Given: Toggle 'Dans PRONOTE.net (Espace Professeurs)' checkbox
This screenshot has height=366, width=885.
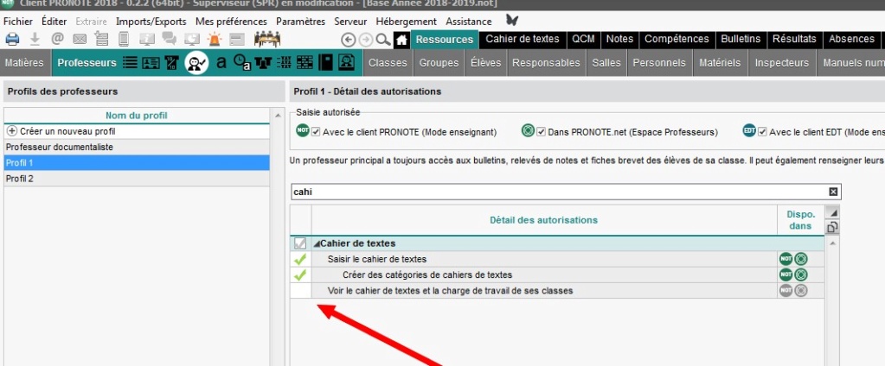Looking at the screenshot, I should (x=542, y=132).
